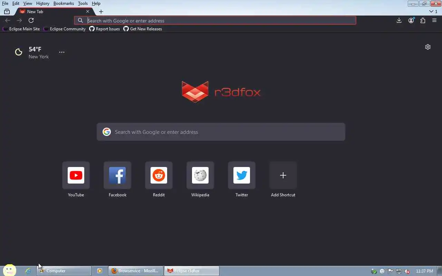
Task: Click the view recent browsing icon left of tabs
Action: [7, 12]
